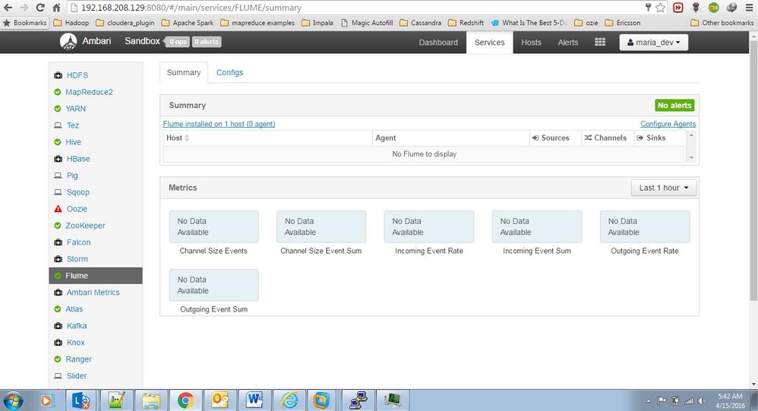The height and width of the screenshot is (411, 758).
Task: Open the views grid icon
Action: click(x=600, y=42)
